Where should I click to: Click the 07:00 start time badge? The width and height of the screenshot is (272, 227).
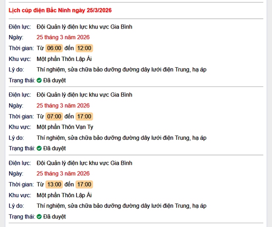54,116
